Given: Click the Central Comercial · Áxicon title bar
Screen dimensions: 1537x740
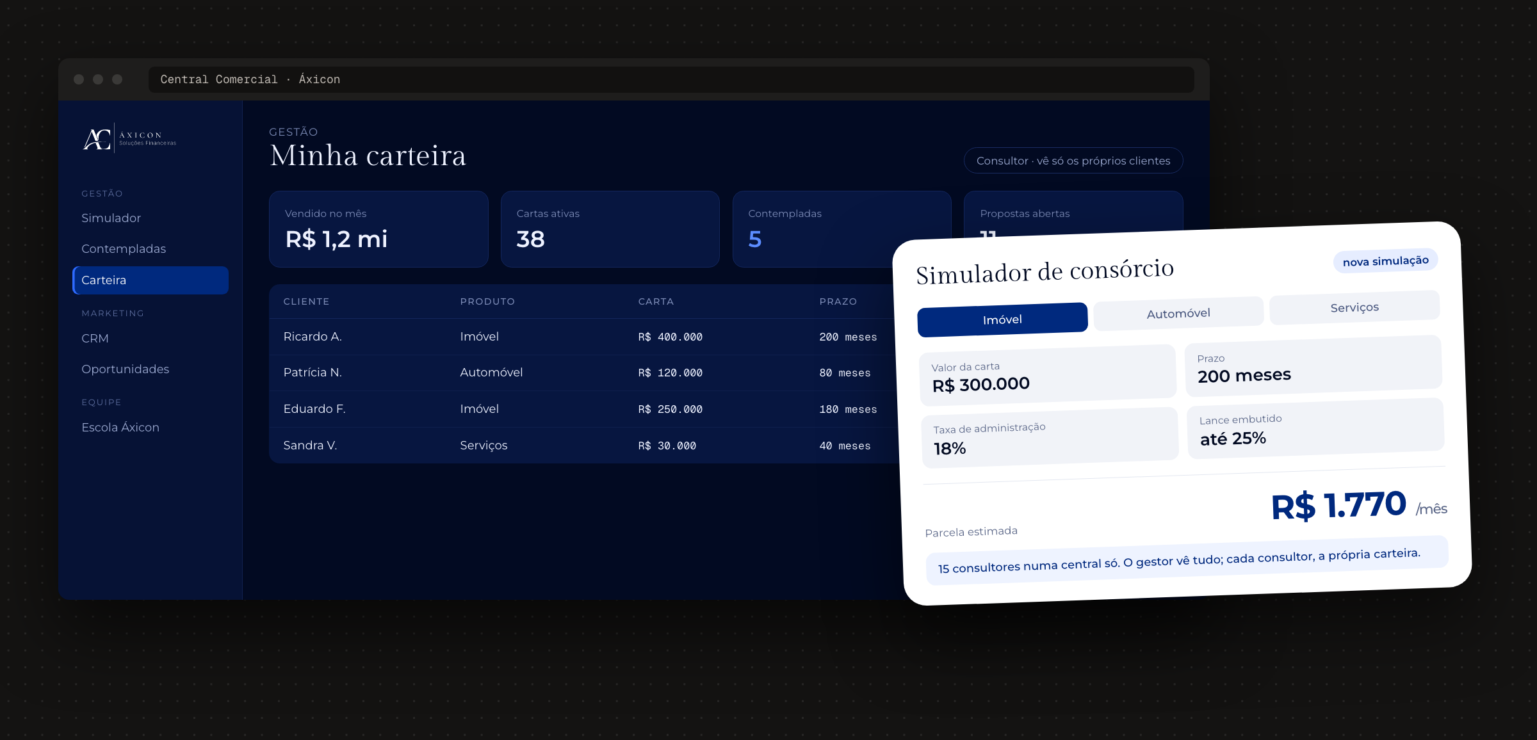Looking at the screenshot, I should pos(671,79).
